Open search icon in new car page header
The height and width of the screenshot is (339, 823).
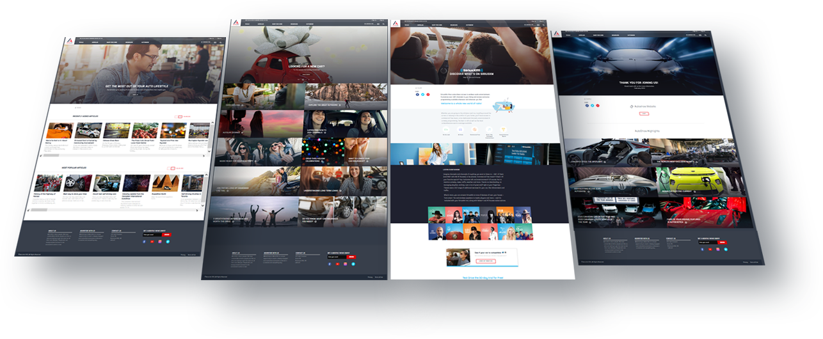click(x=383, y=24)
